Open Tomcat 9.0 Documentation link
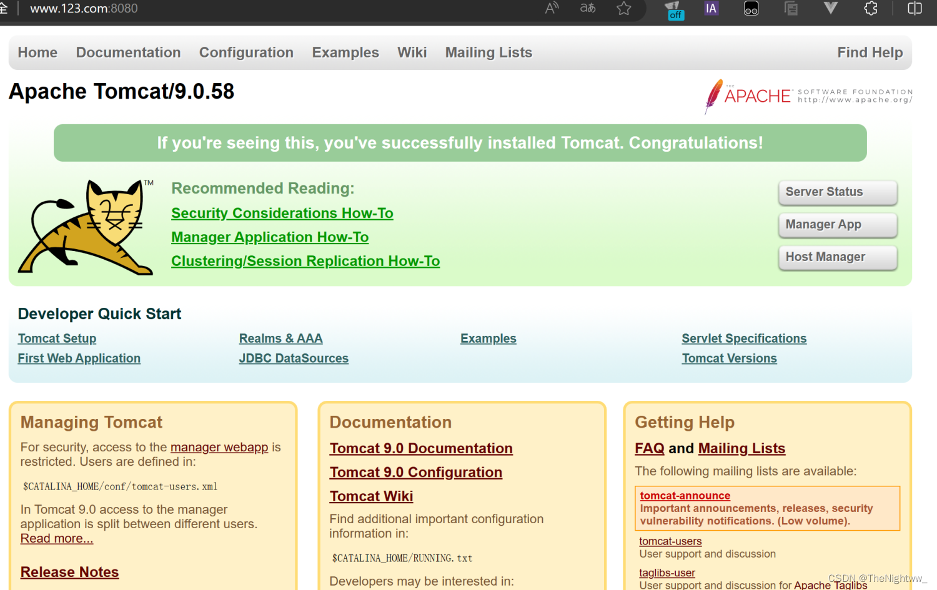This screenshot has height=590, width=937. 421,448
